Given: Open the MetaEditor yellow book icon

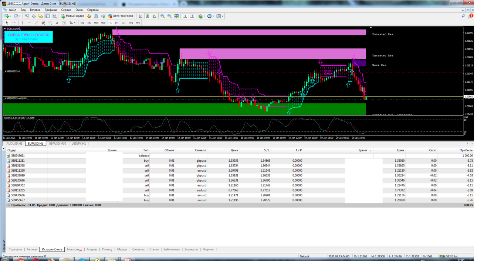Looking at the screenshot, I should 89,16.
